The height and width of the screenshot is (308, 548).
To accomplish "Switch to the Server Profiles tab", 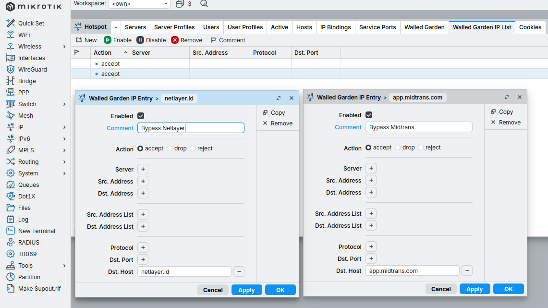I will [174, 27].
